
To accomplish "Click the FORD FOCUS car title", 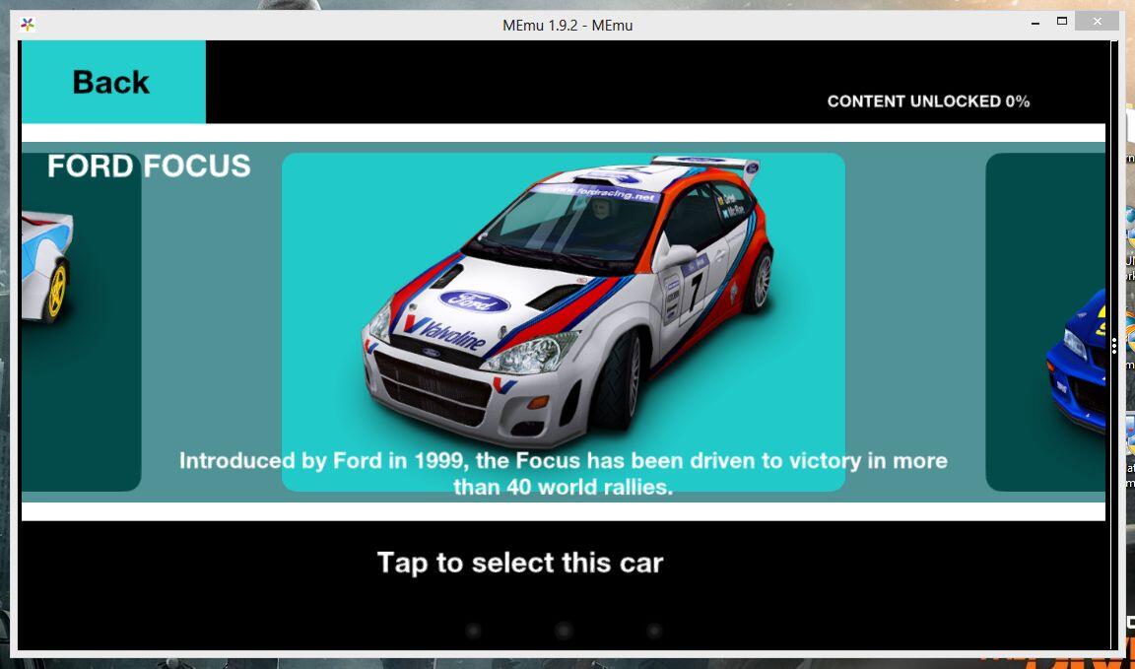I will coord(149,166).
